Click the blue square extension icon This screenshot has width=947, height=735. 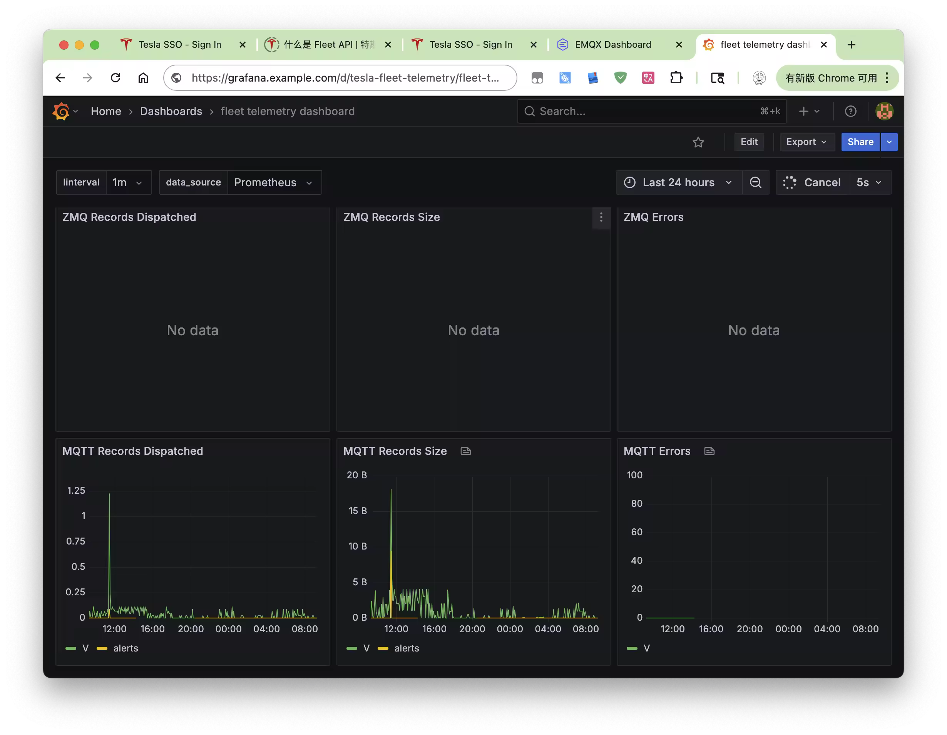coord(565,78)
